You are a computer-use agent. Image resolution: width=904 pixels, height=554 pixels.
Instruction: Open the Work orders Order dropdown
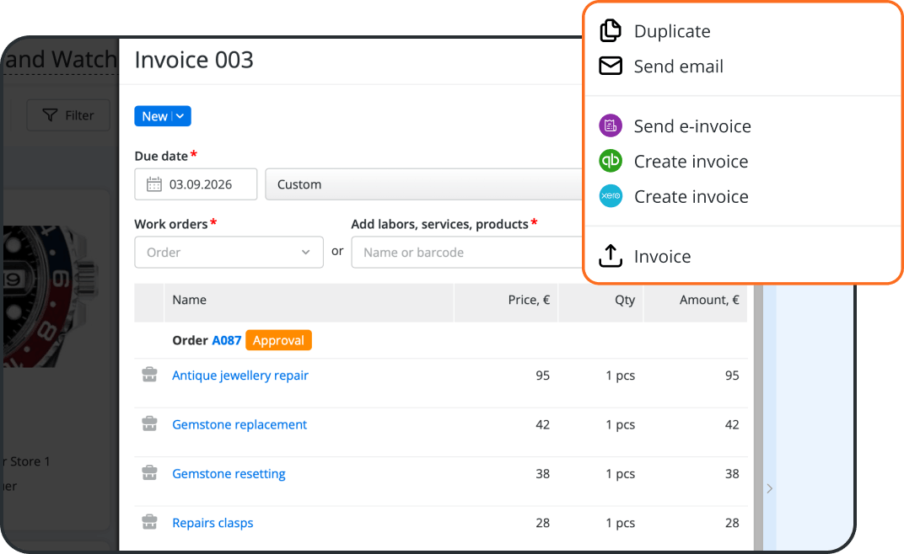pos(229,253)
